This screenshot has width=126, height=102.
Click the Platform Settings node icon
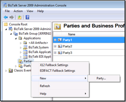click(x=20, y=66)
